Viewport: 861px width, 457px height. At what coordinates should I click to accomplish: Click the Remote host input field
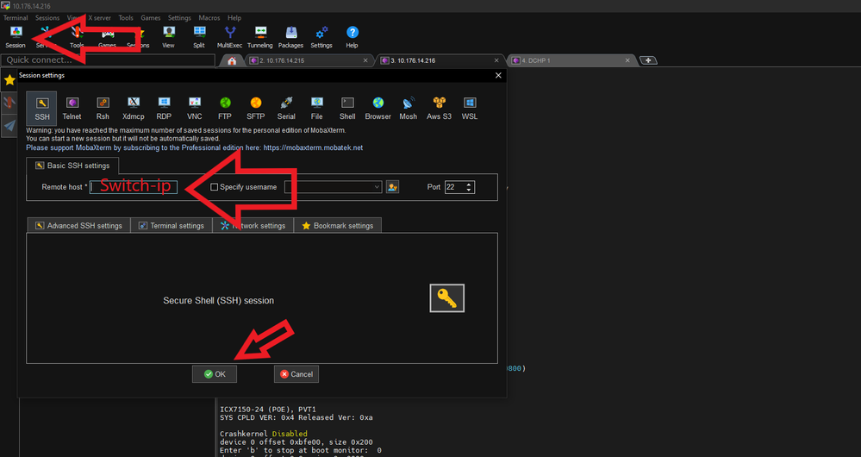[134, 187]
